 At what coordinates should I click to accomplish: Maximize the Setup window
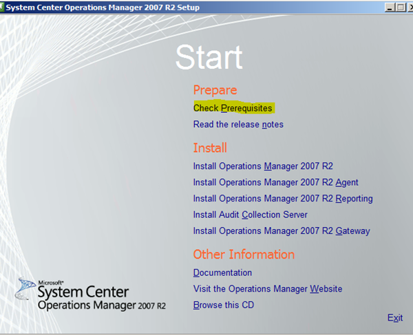(x=399, y=7)
